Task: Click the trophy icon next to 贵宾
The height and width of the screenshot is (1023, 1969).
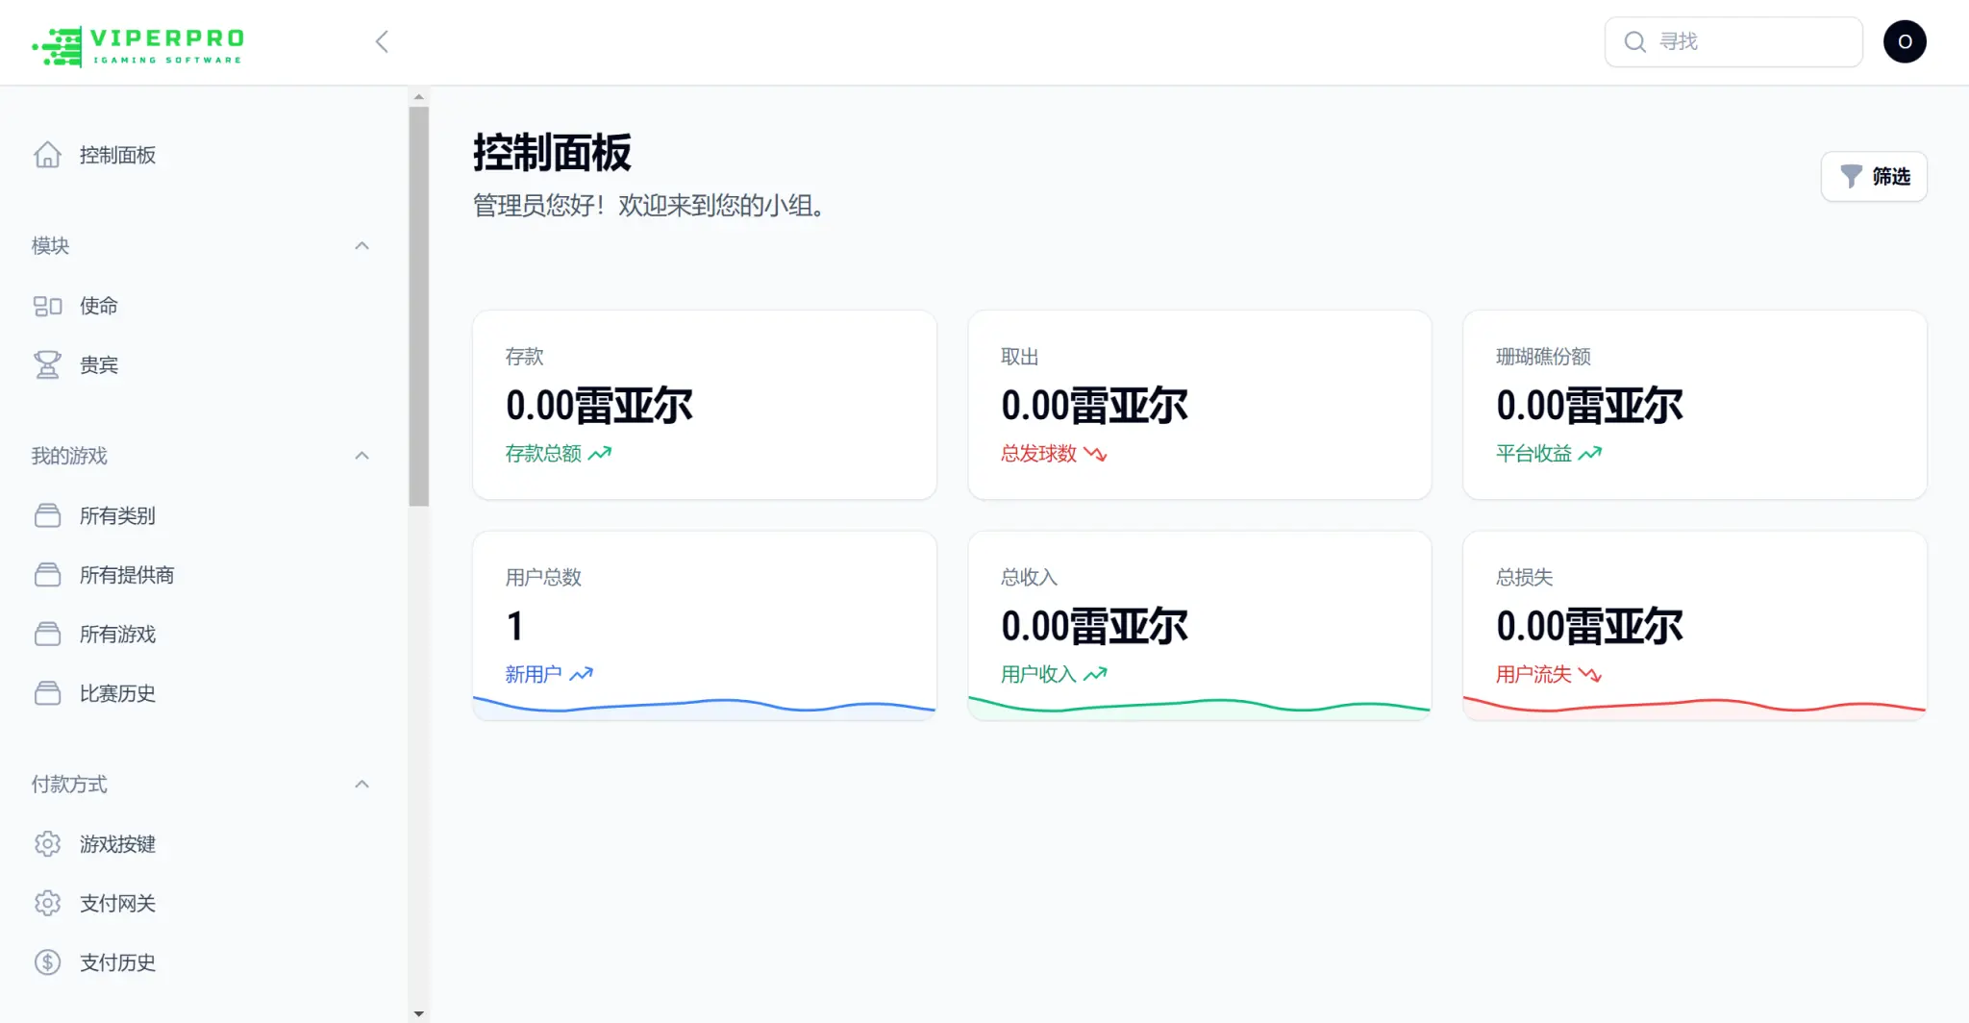Action: pos(47,365)
